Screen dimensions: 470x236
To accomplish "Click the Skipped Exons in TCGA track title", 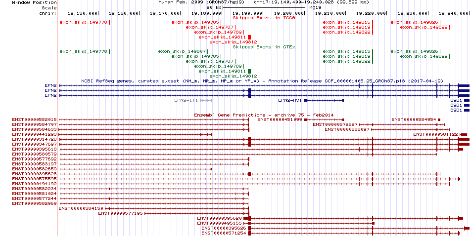I will click(264, 18).
